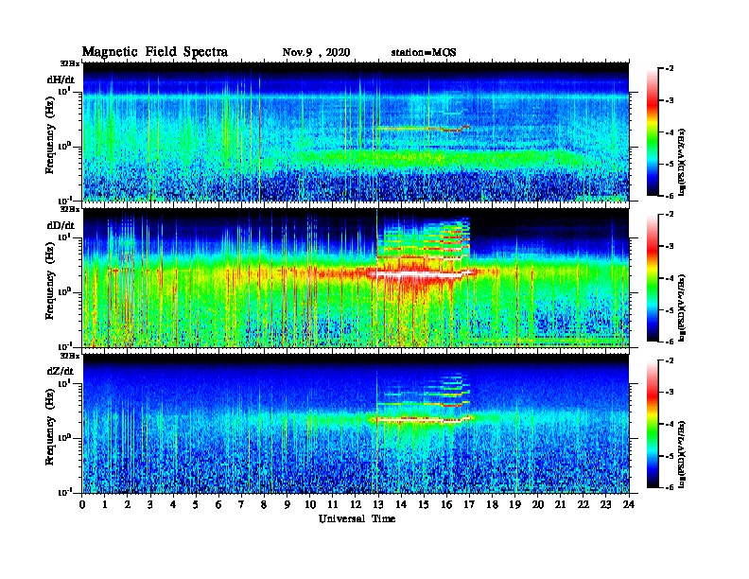Click hour tick label 6 on time axis
The width and height of the screenshot is (749, 579).
point(218,504)
